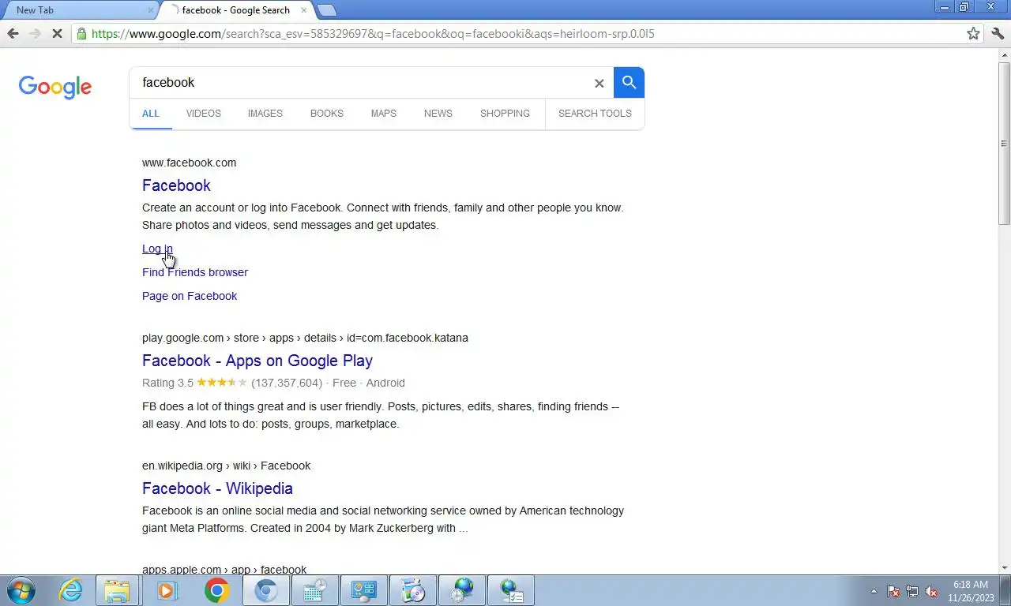Open the Page on Facebook link
Image resolution: width=1011 pixels, height=606 pixels.
[x=190, y=296]
